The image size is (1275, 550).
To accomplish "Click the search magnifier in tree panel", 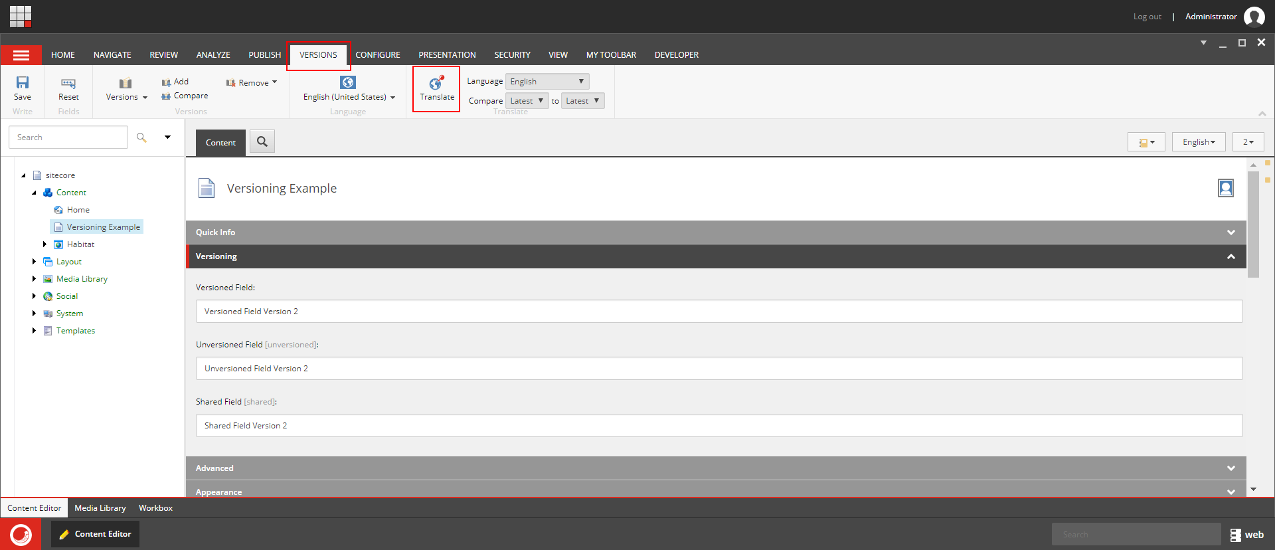I will (141, 137).
